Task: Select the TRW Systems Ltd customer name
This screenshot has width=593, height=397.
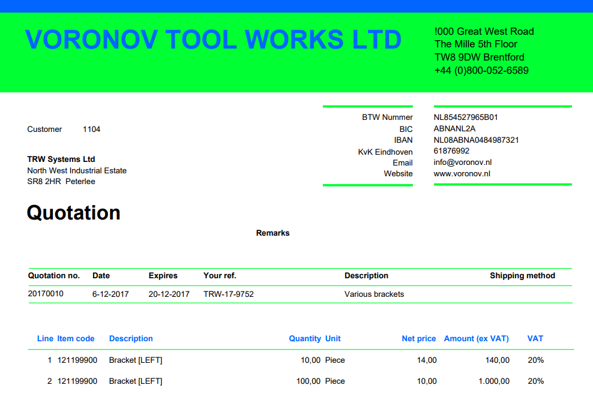Action: (x=61, y=160)
